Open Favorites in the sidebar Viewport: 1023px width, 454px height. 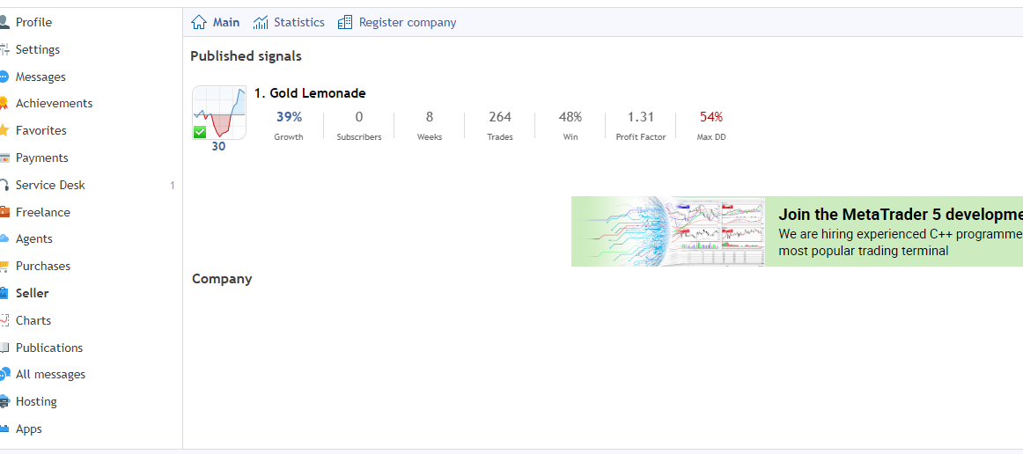(41, 130)
